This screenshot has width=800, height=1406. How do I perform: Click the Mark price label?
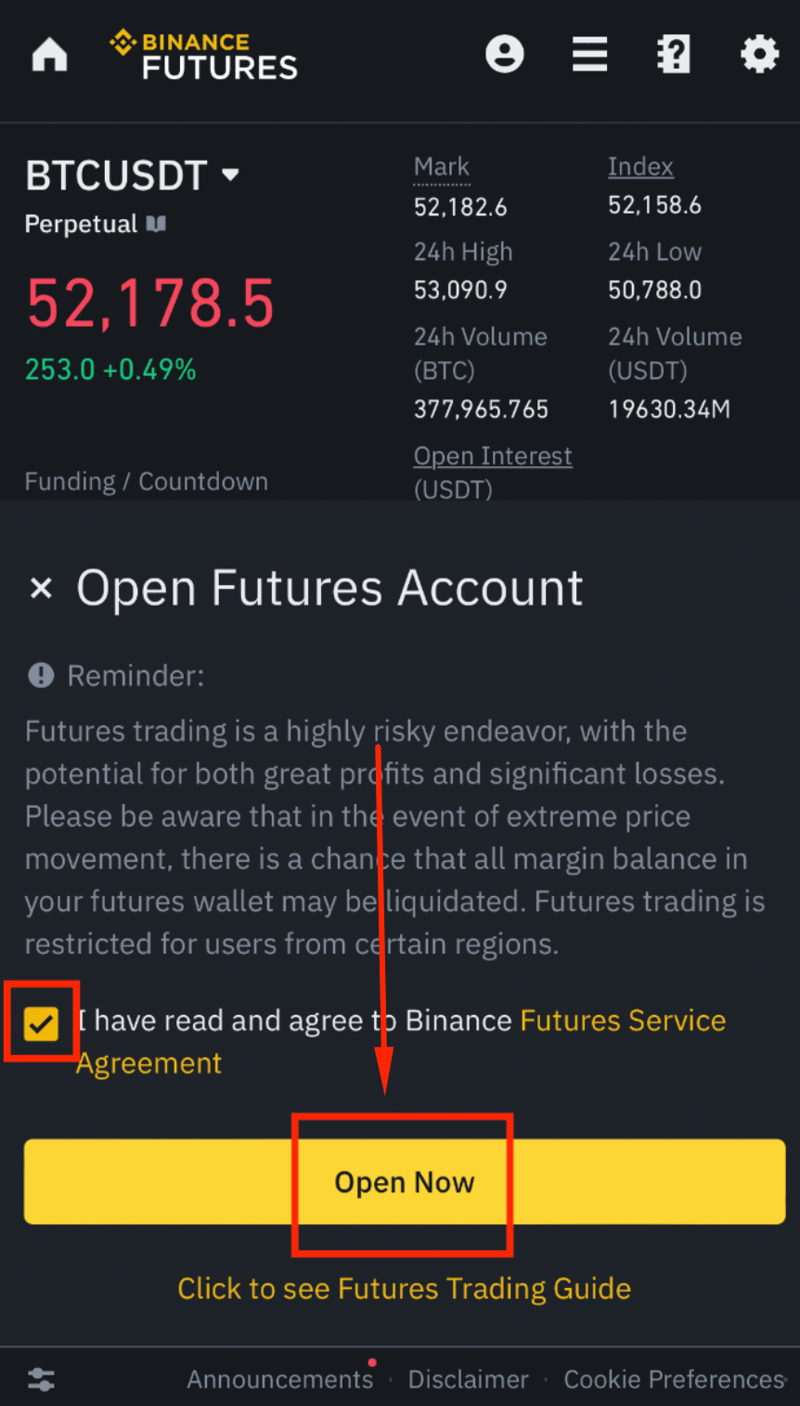(x=442, y=167)
